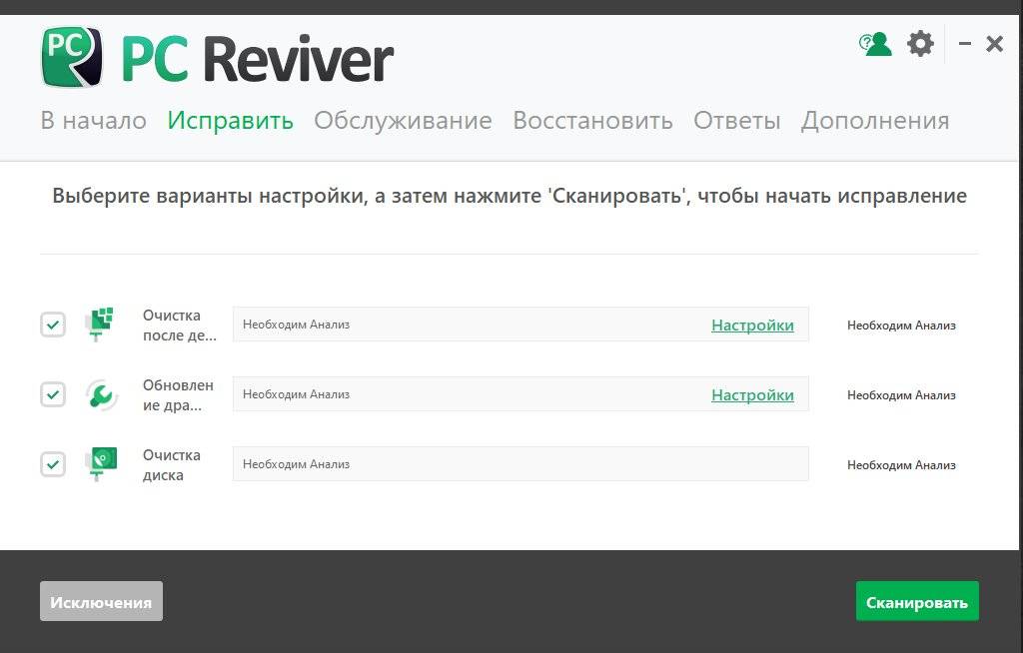Click the uninstall cleanup icon
The image size is (1023, 653).
coord(99,325)
